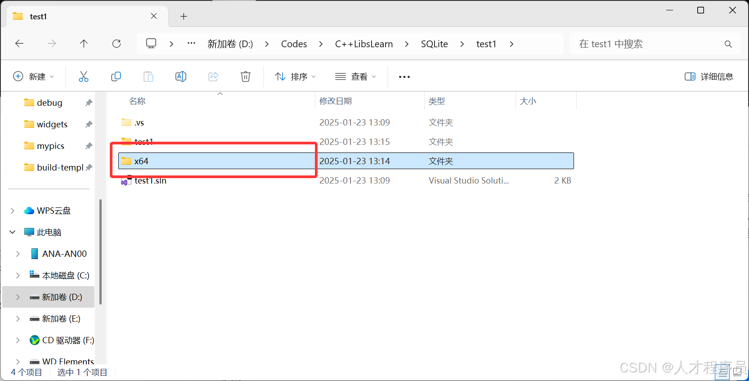Screen dimensions: 749x381
Task: Collapse the 此电脑 tree node
Action: 13,232
